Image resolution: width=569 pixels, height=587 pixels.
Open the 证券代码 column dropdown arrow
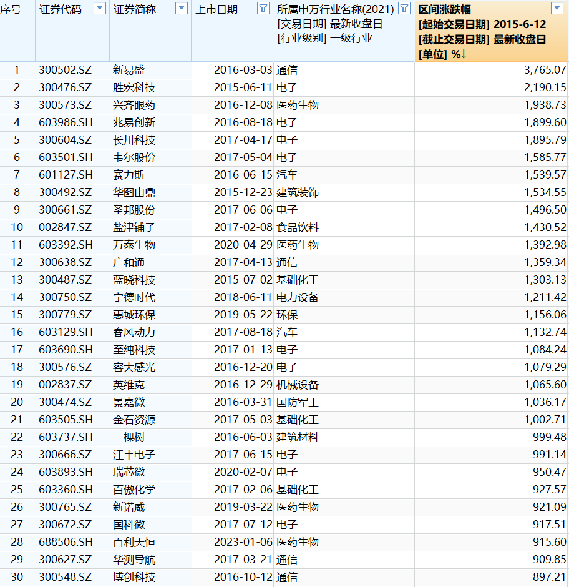(99, 8)
